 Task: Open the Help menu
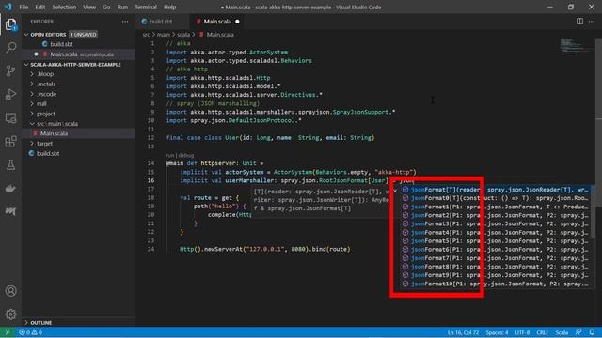point(169,7)
